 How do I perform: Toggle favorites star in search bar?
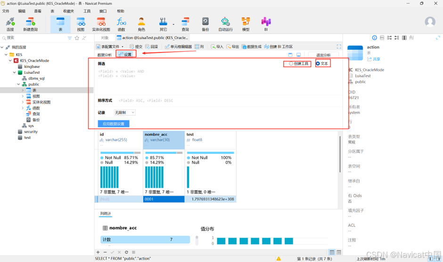(x=77, y=38)
